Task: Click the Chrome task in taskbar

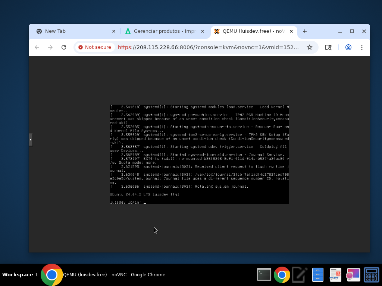Action: point(103,275)
